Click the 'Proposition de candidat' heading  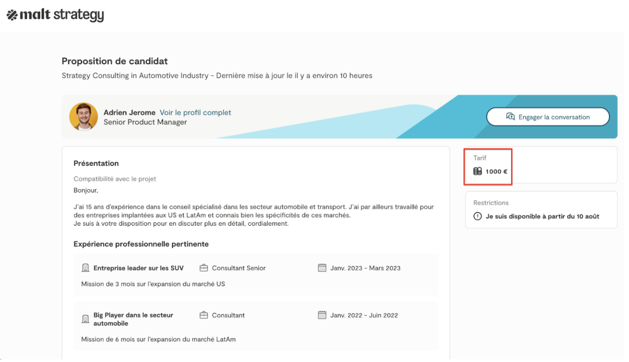pos(114,61)
